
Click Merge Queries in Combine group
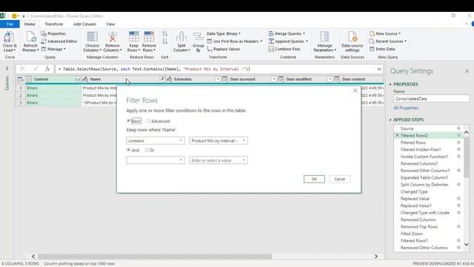pyautogui.click(x=287, y=33)
